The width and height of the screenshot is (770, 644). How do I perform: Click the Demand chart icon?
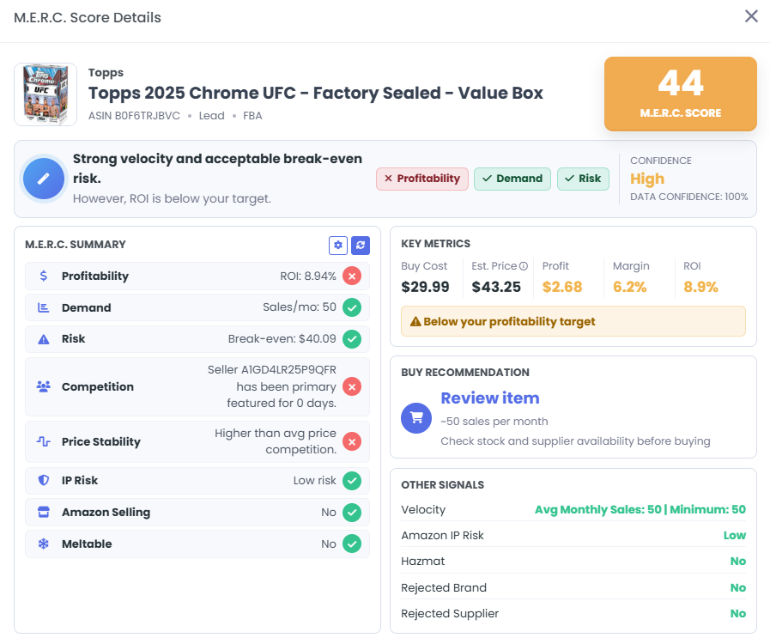(x=43, y=307)
